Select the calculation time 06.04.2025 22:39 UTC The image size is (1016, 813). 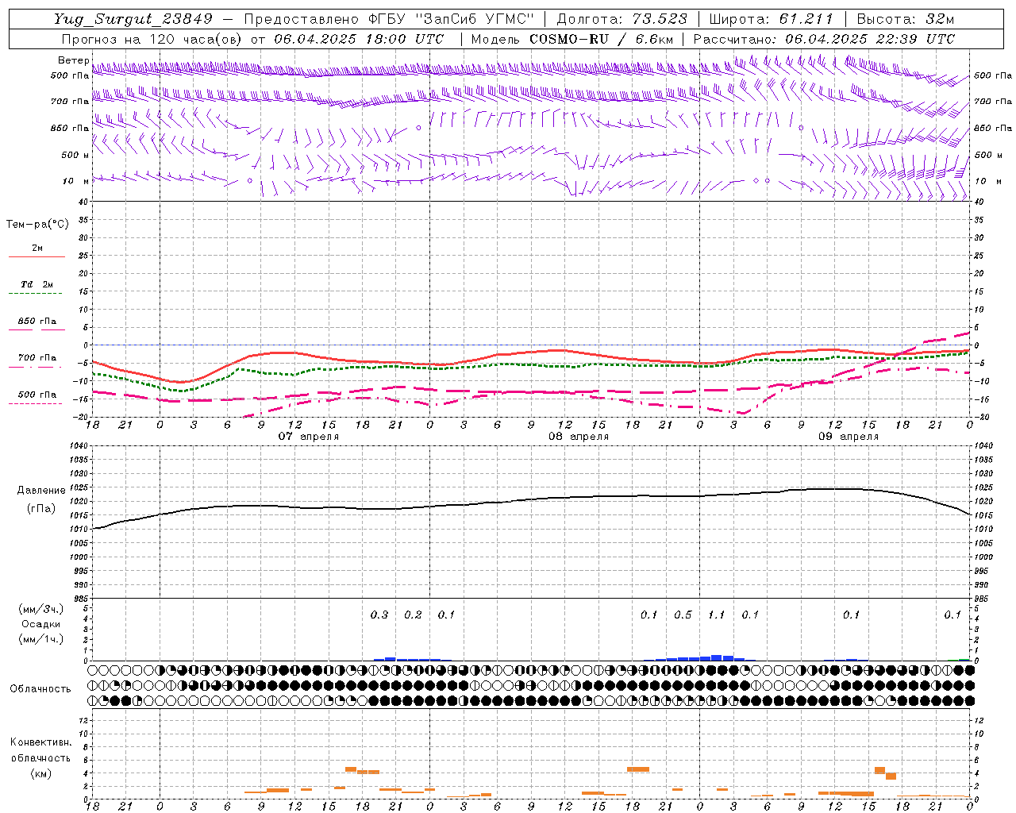click(870, 39)
